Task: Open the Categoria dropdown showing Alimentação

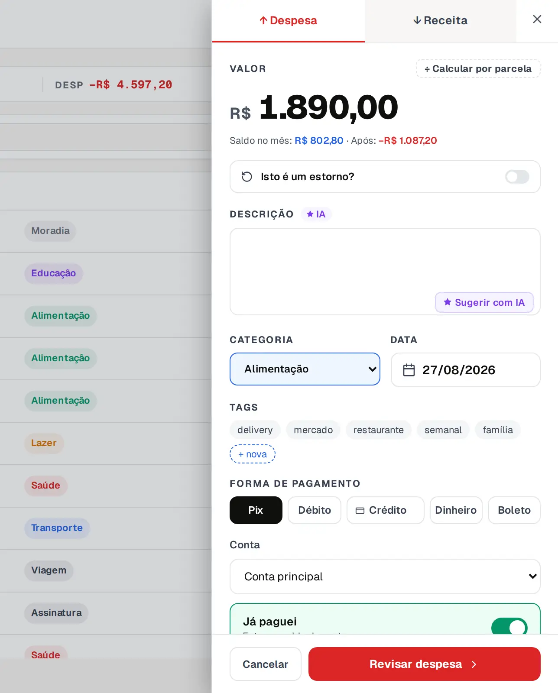Action: point(305,369)
